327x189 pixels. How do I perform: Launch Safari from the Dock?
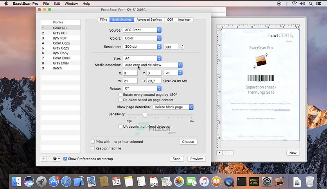click(66, 181)
